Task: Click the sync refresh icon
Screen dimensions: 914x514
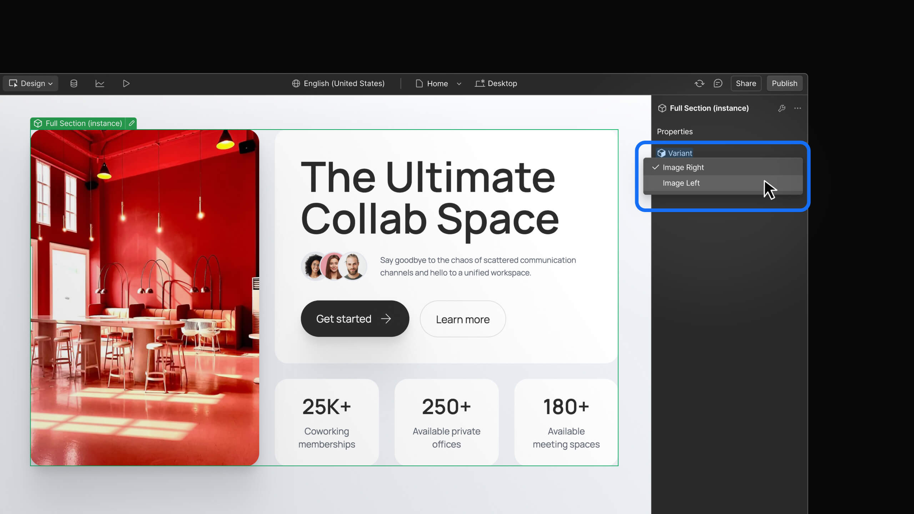Action: pyautogui.click(x=699, y=84)
